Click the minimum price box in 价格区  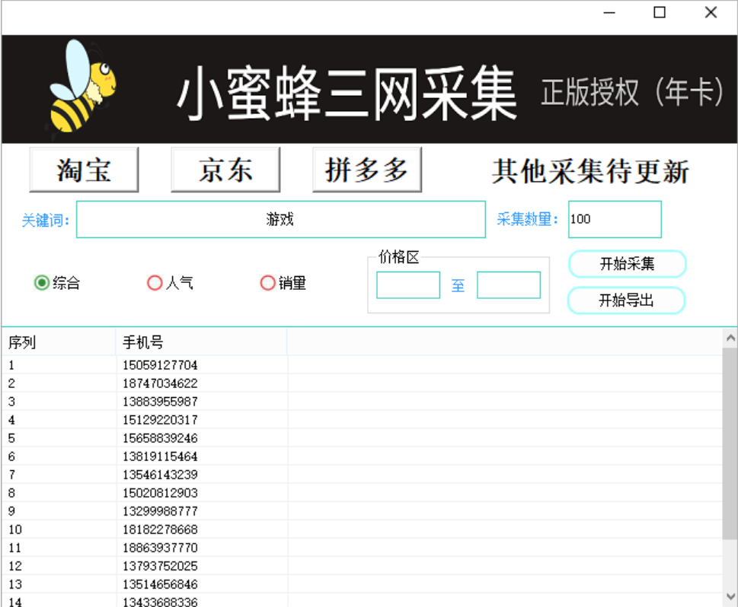tap(407, 285)
